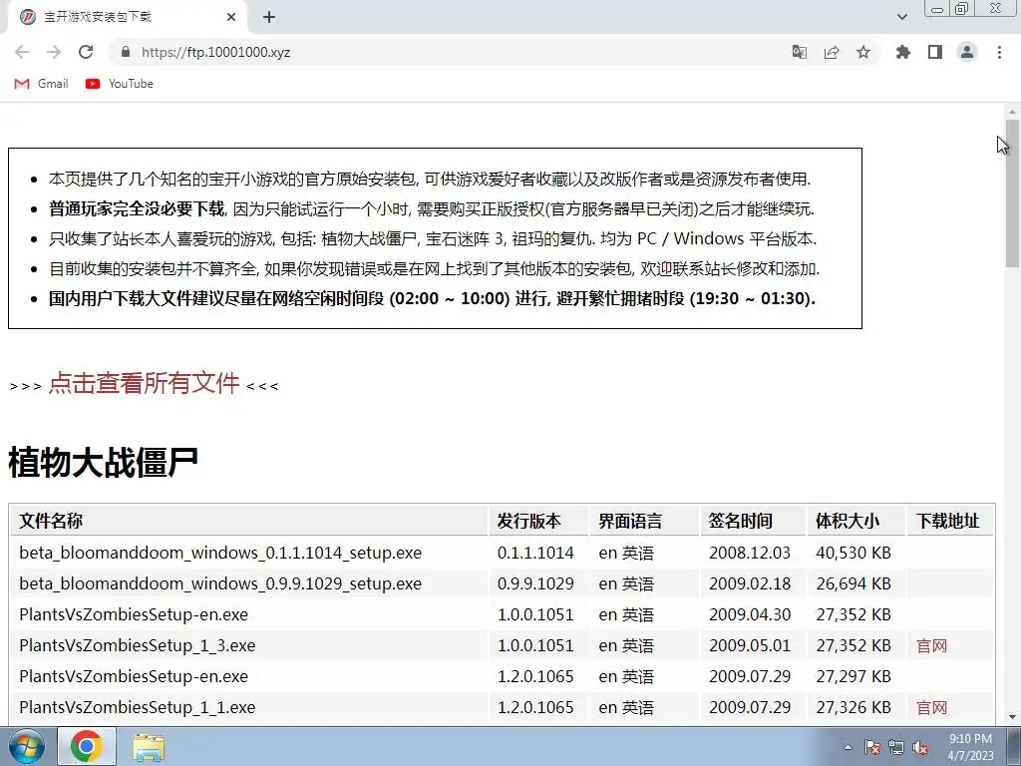Bookmark this page with star
Viewport: 1021px width, 766px height.
pos(863,52)
